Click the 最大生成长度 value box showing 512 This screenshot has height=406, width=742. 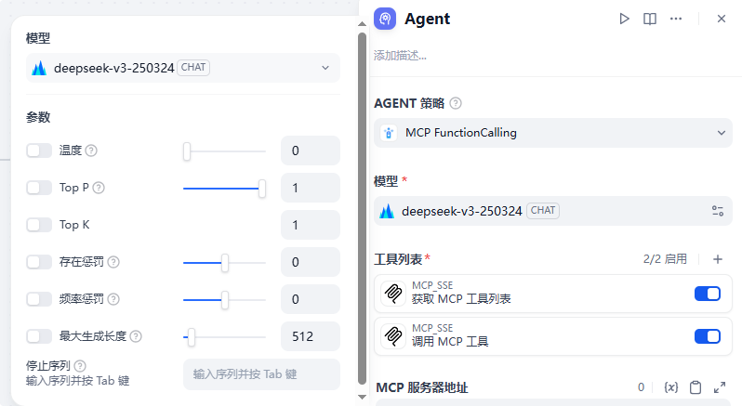click(x=310, y=336)
